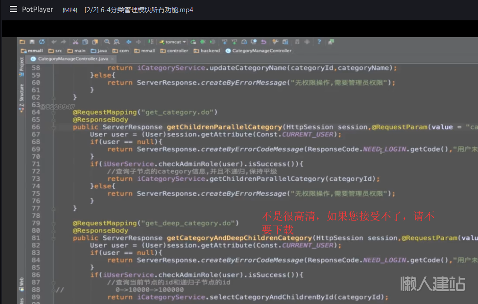Open Settings with the wrench icon
This screenshot has width=478, height=304.
pyautogui.click(x=276, y=42)
